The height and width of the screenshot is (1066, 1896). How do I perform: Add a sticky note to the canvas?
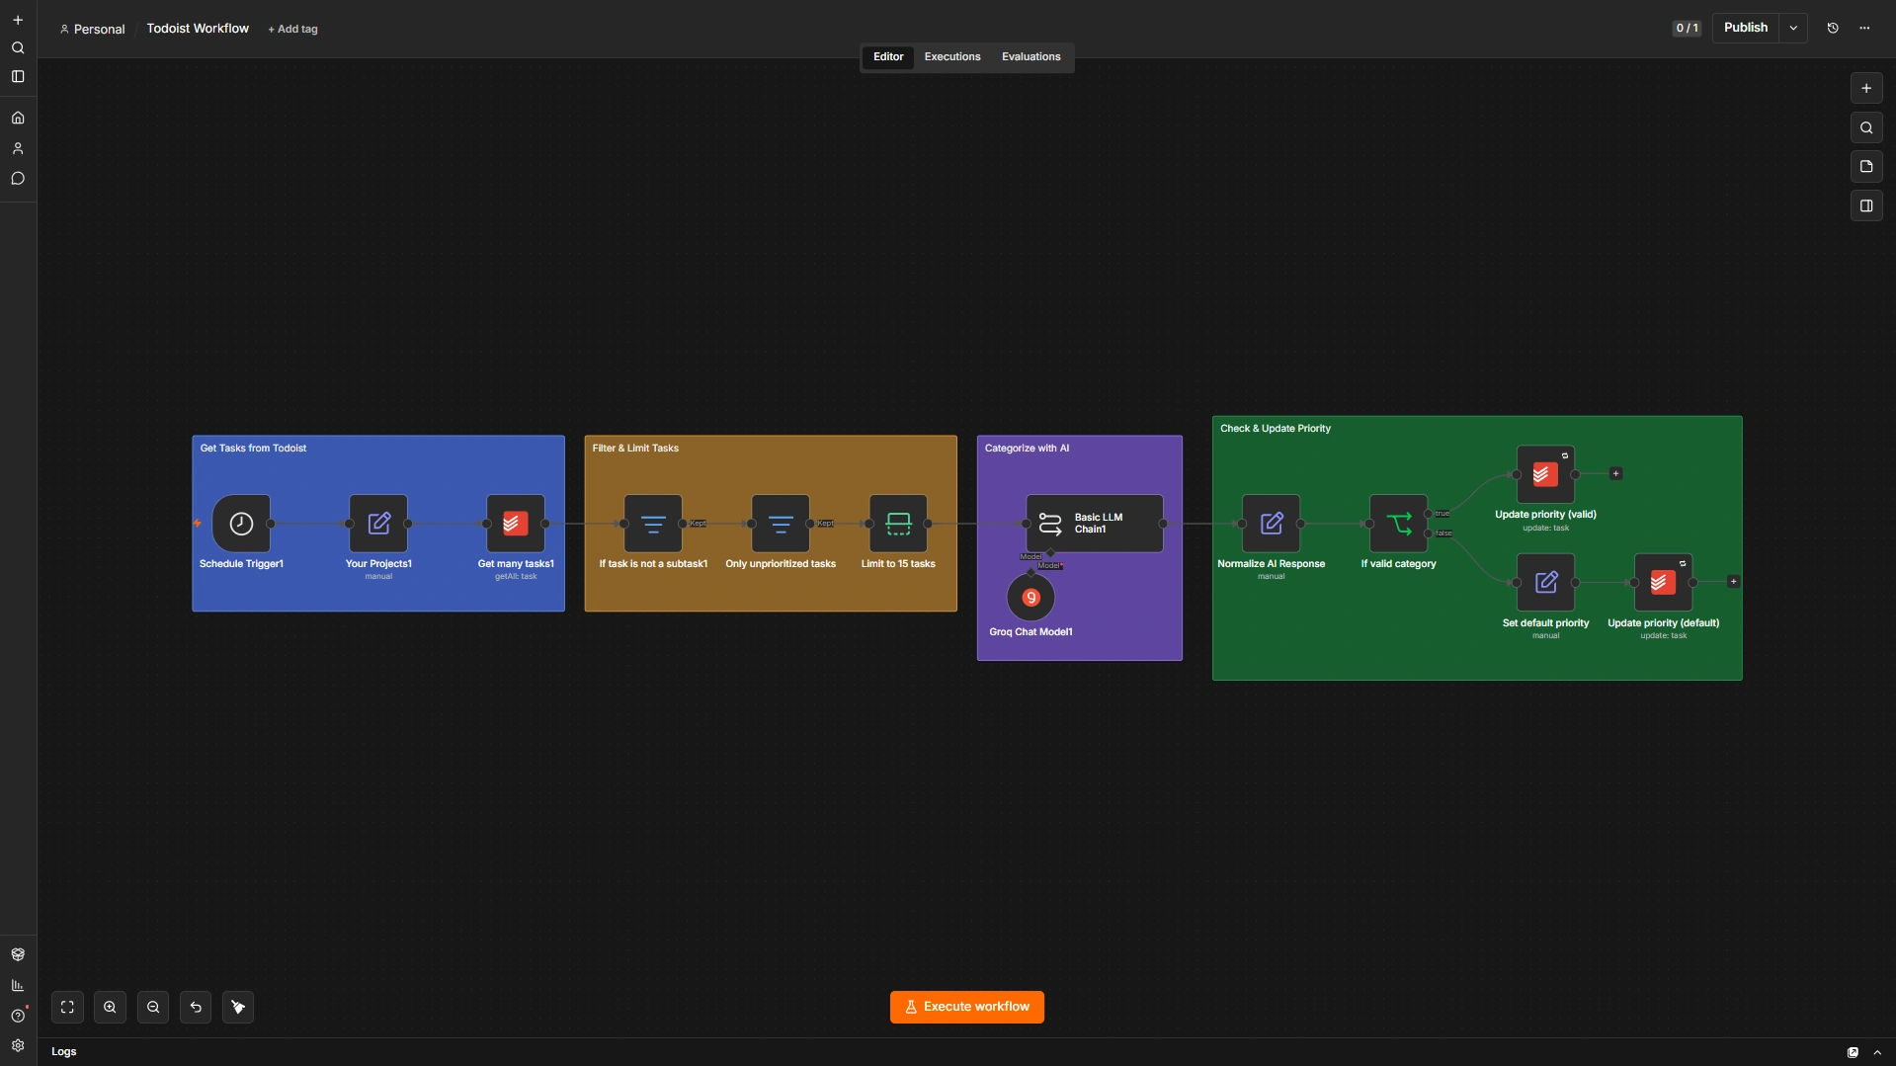pyautogui.click(x=1866, y=166)
